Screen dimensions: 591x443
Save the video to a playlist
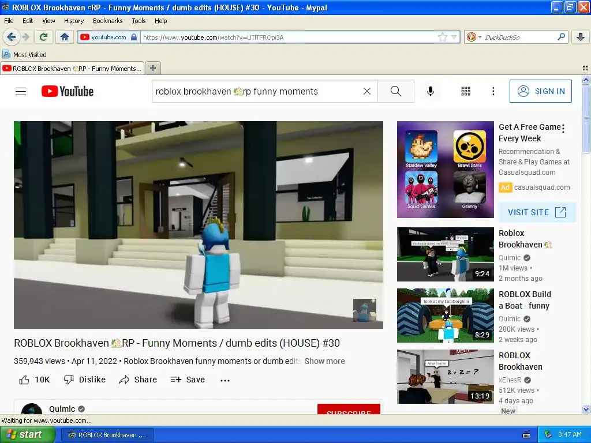click(188, 380)
